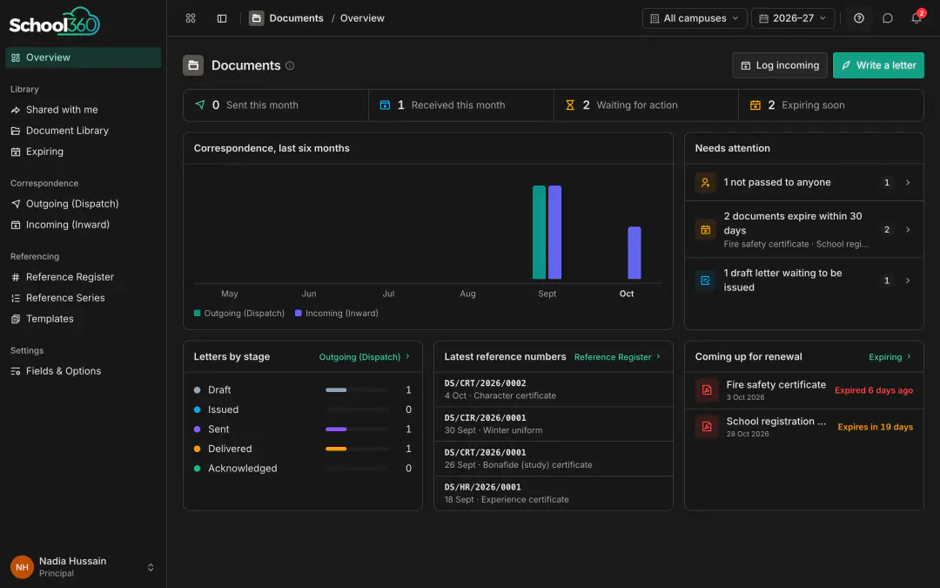
Task: Expand the 1 not passed to anyone item
Action: point(804,182)
